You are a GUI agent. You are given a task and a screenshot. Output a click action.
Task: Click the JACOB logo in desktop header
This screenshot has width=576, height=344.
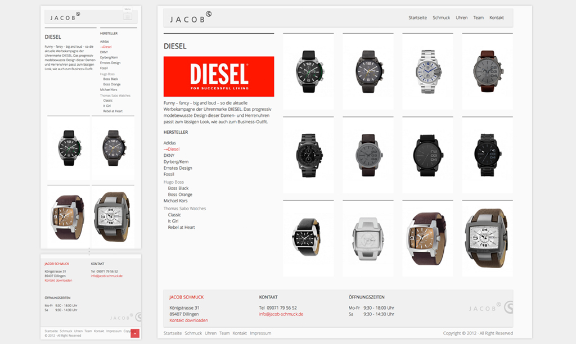[x=190, y=18]
